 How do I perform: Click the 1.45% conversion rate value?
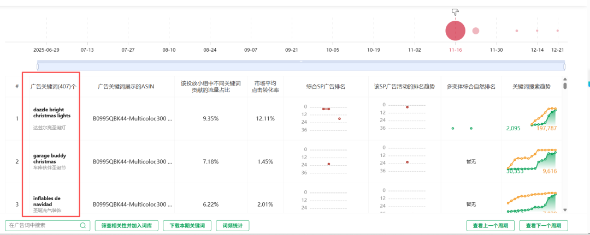265,162
